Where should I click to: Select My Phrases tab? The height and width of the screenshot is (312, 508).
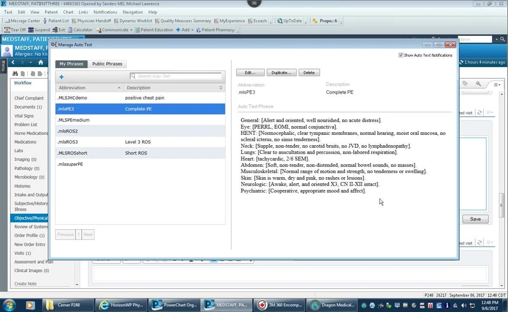pos(71,64)
